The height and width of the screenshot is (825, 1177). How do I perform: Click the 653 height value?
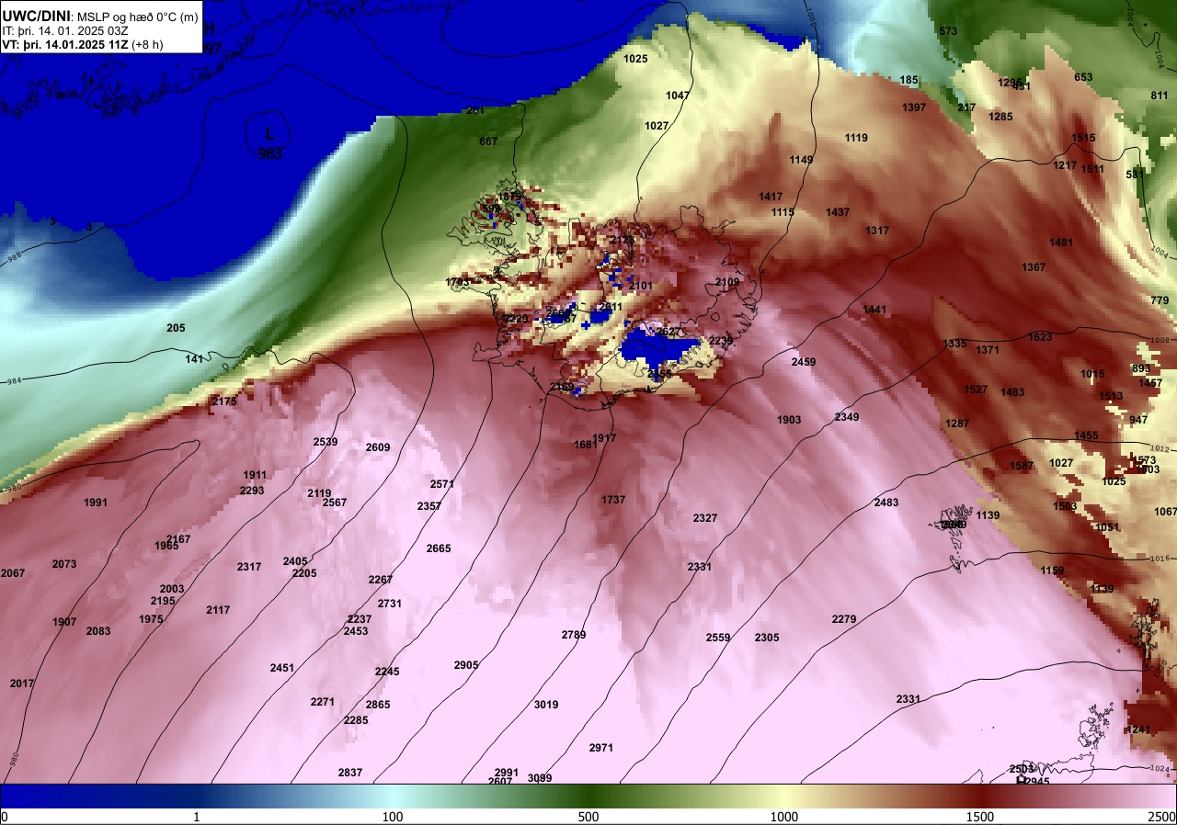(x=1083, y=77)
